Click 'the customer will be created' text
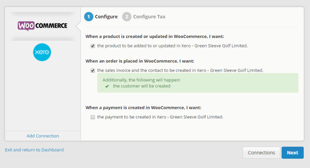 [142, 86]
